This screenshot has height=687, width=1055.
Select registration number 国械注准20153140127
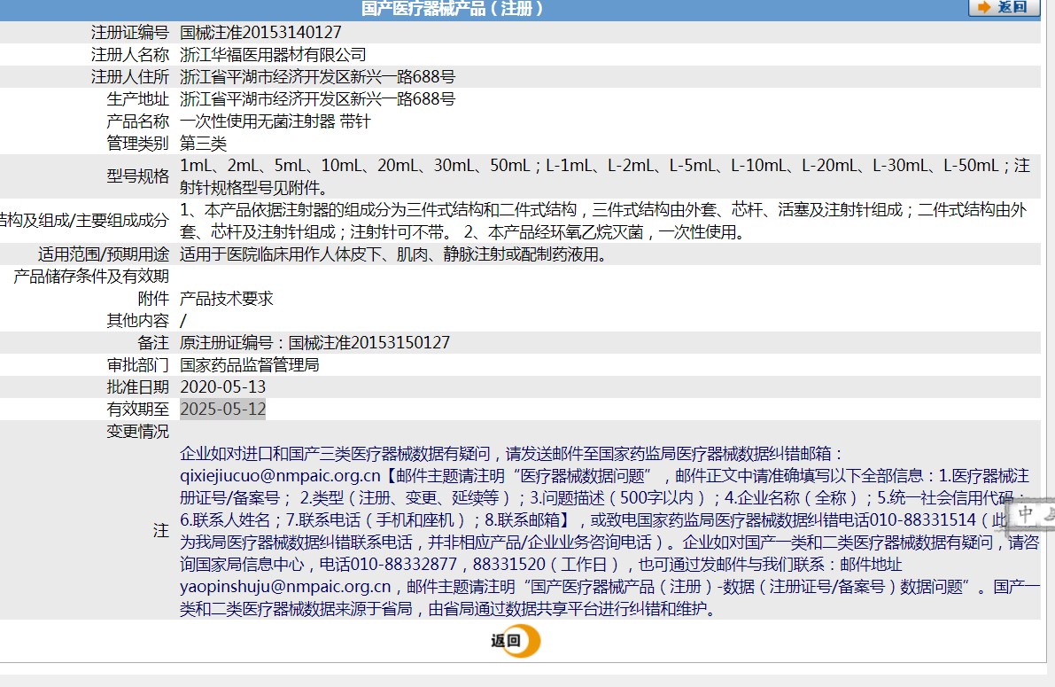pos(260,32)
